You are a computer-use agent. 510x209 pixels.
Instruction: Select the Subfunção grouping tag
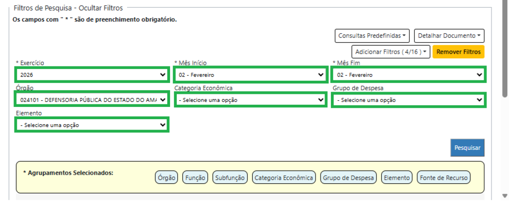[x=230, y=177]
